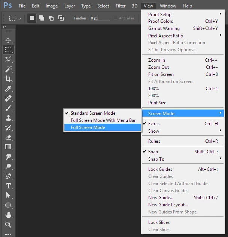Select the Brush tool

tap(8, 108)
